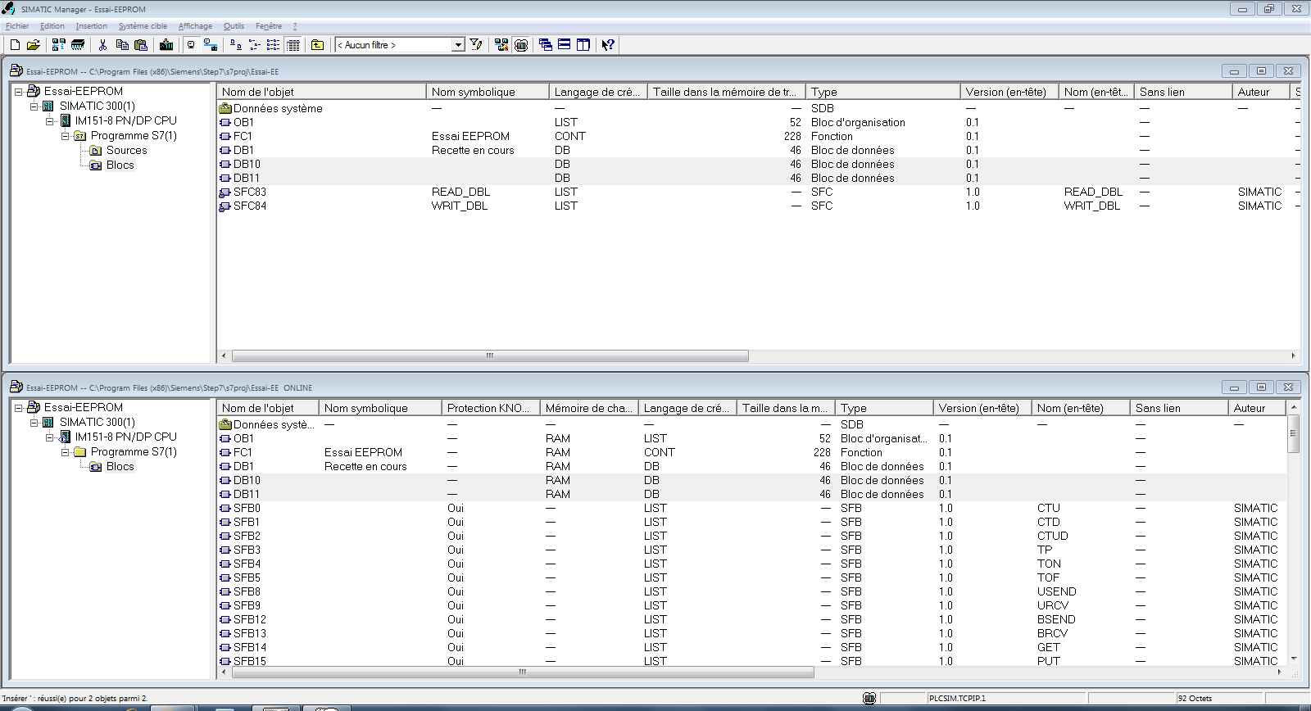Viewport: 1311px width, 711px height.
Task: Collapse Programme S7(1) in lower online tree
Action: pyautogui.click(x=66, y=452)
